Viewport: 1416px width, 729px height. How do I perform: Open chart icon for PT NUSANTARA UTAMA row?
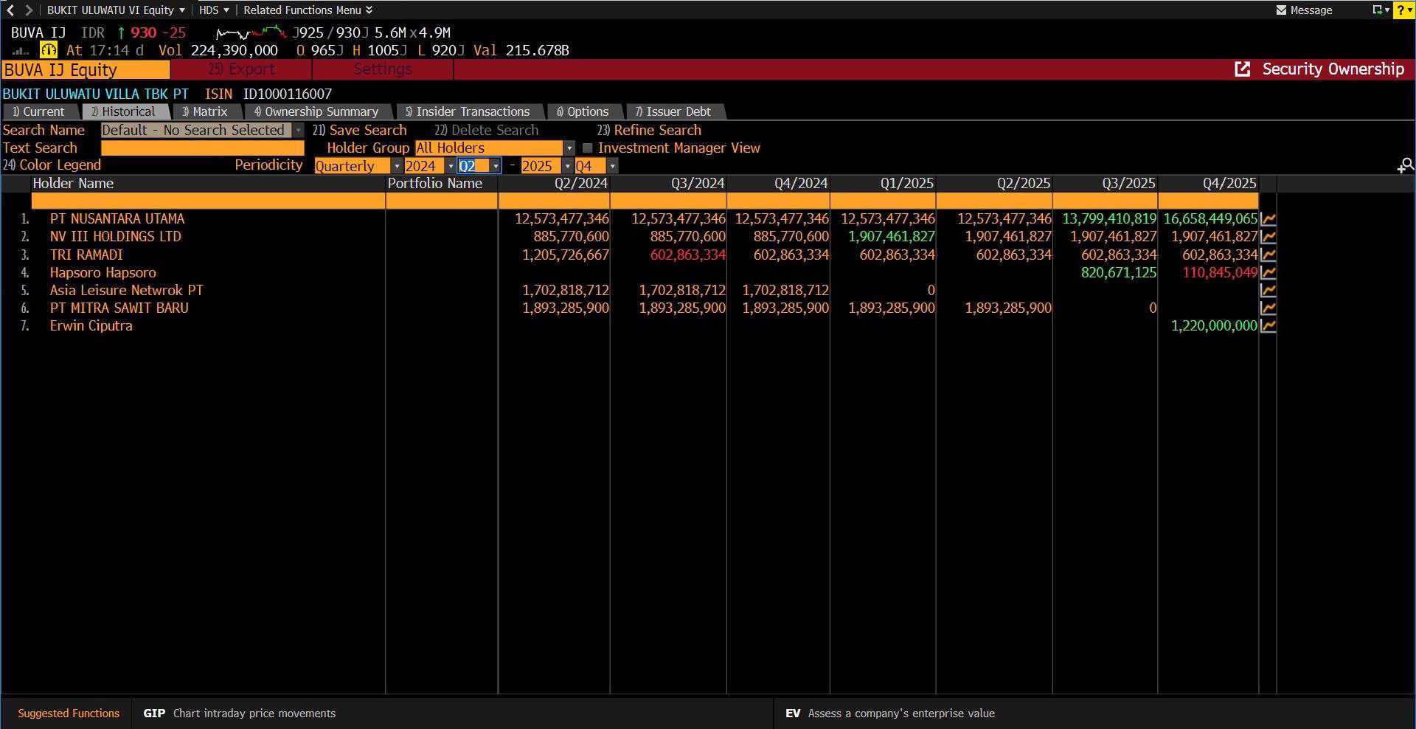[1268, 219]
